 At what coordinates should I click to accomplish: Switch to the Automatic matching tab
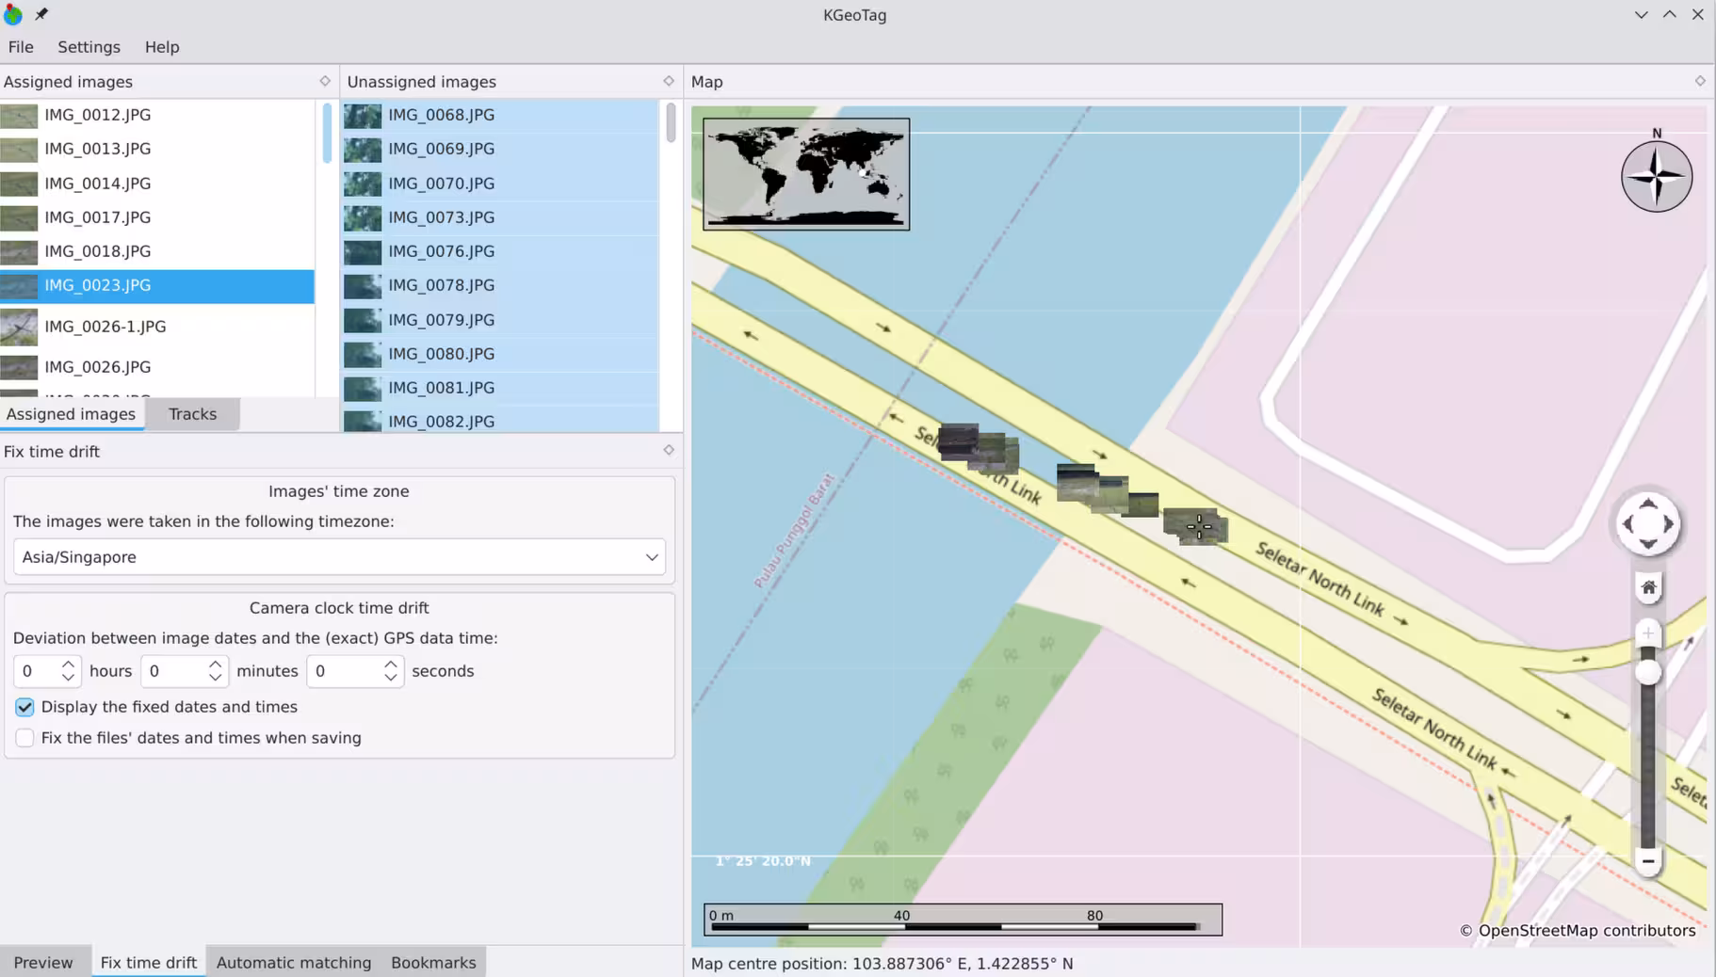[294, 962]
